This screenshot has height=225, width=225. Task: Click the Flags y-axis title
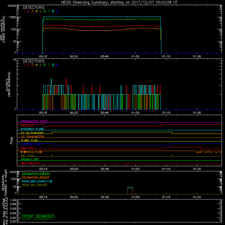coord(12,140)
